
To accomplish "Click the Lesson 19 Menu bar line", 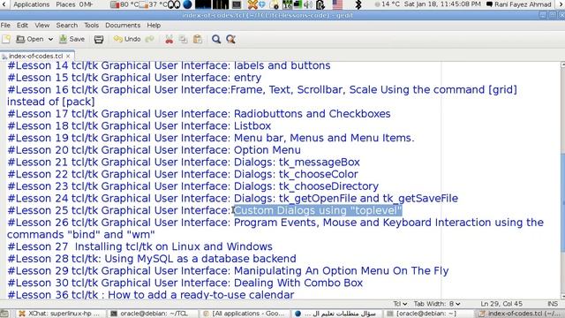I will (x=211, y=138).
